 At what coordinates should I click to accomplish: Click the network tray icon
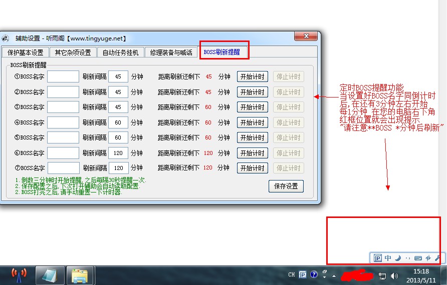382,275
